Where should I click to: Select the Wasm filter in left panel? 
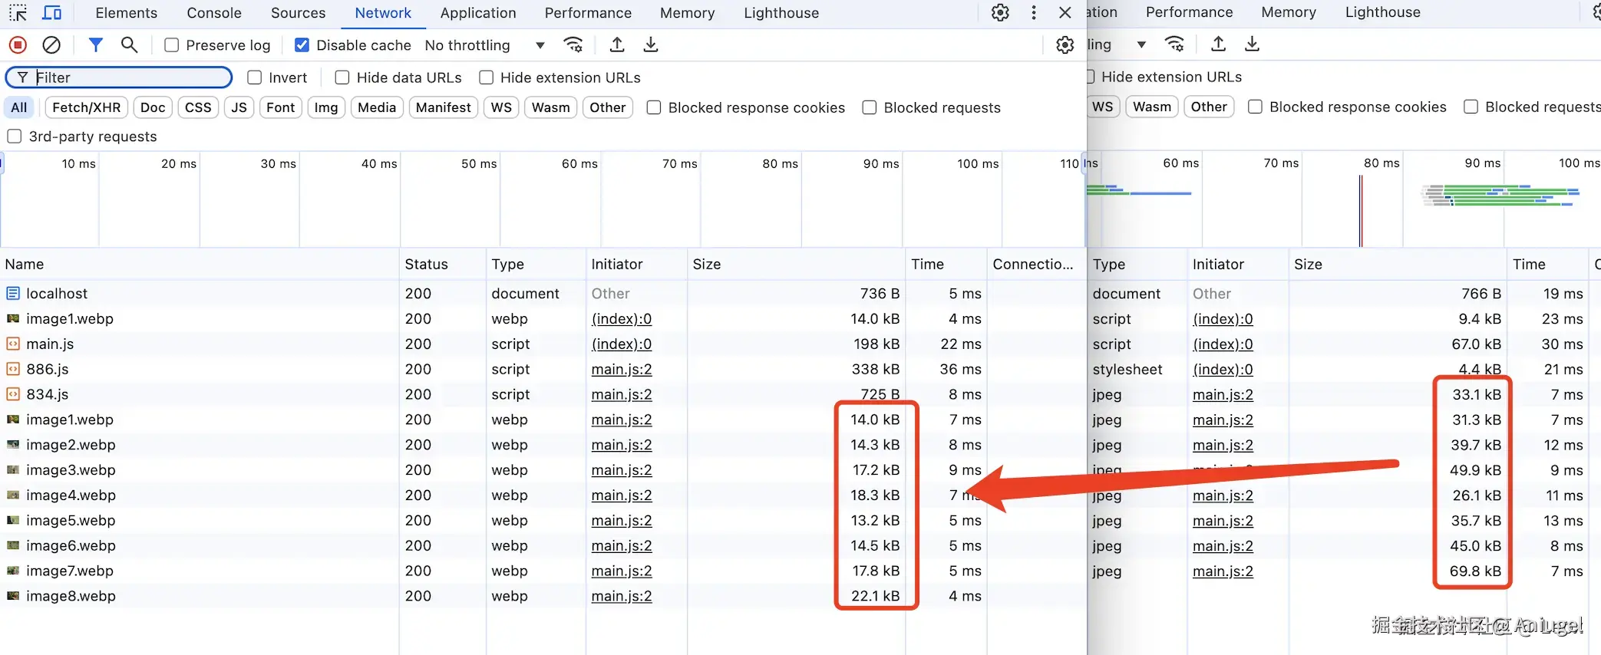tap(551, 107)
